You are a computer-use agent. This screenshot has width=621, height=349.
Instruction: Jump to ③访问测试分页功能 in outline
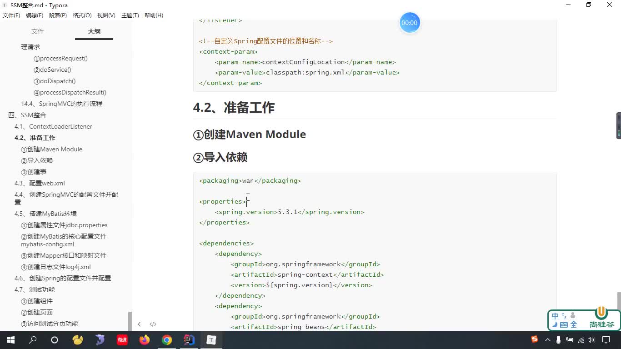[x=50, y=324]
